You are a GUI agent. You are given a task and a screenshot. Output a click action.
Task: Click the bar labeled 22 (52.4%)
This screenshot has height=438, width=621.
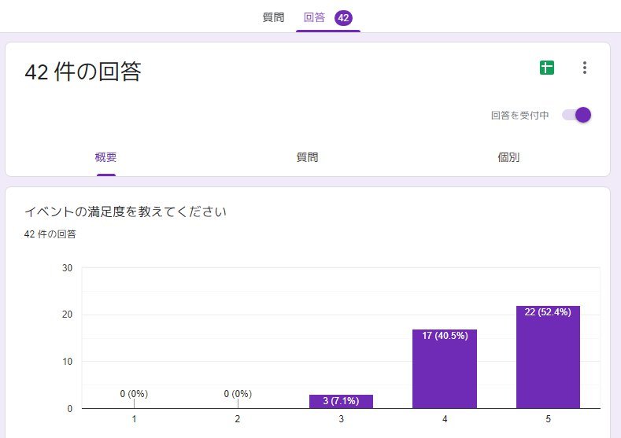point(548,357)
